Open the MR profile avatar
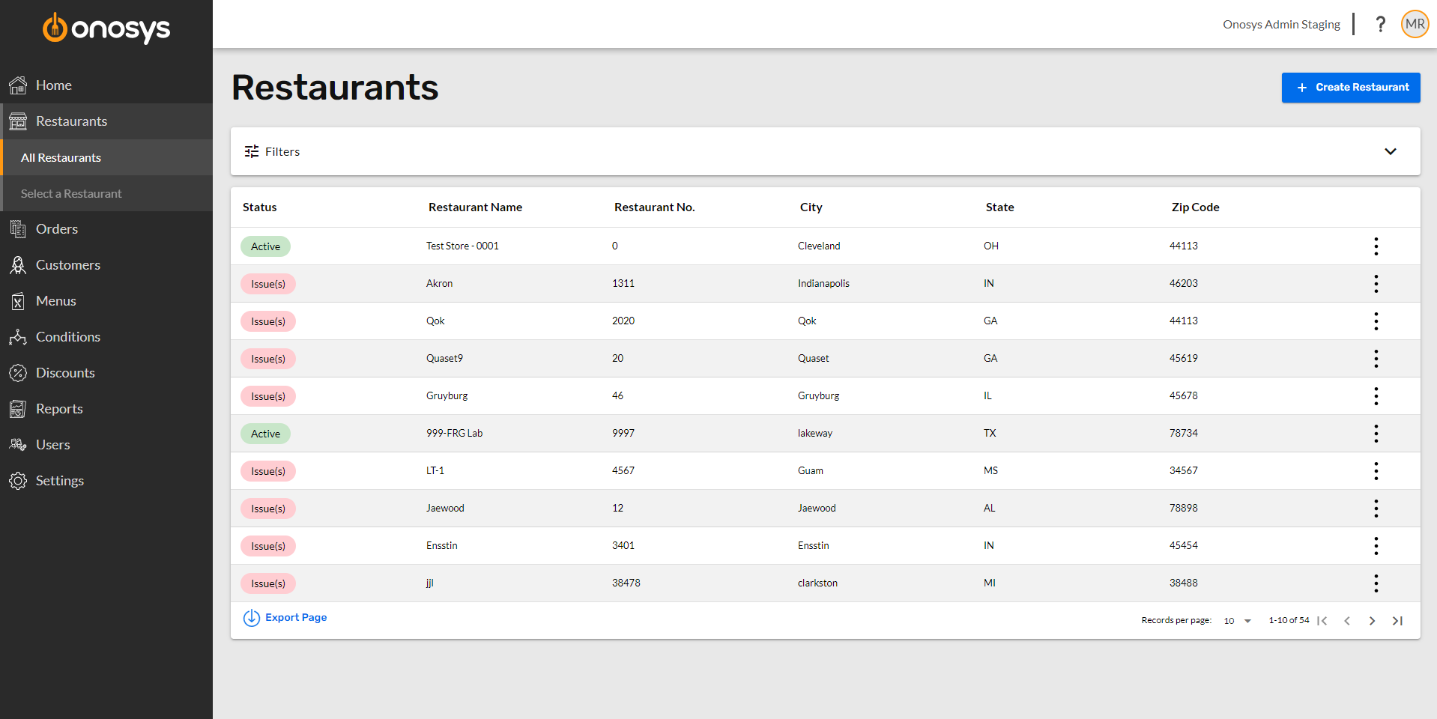The image size is (1437, 719). pos(1415,23)
